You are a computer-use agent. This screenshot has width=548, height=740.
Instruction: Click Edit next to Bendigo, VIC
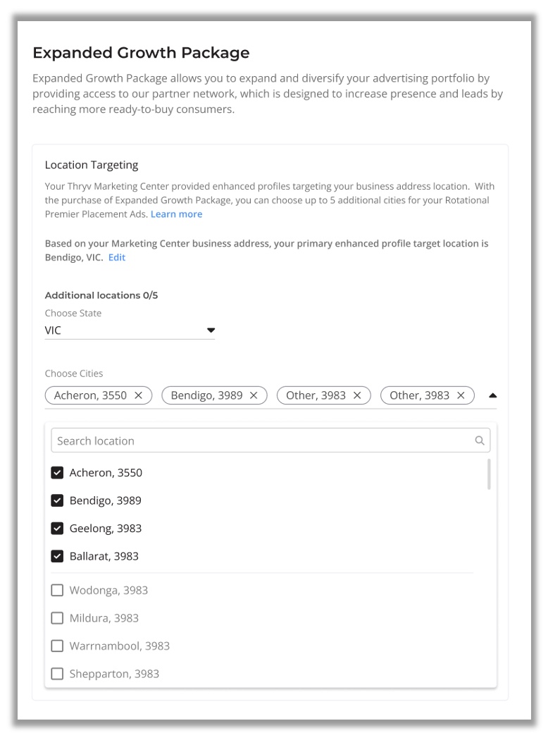(117, 258)
